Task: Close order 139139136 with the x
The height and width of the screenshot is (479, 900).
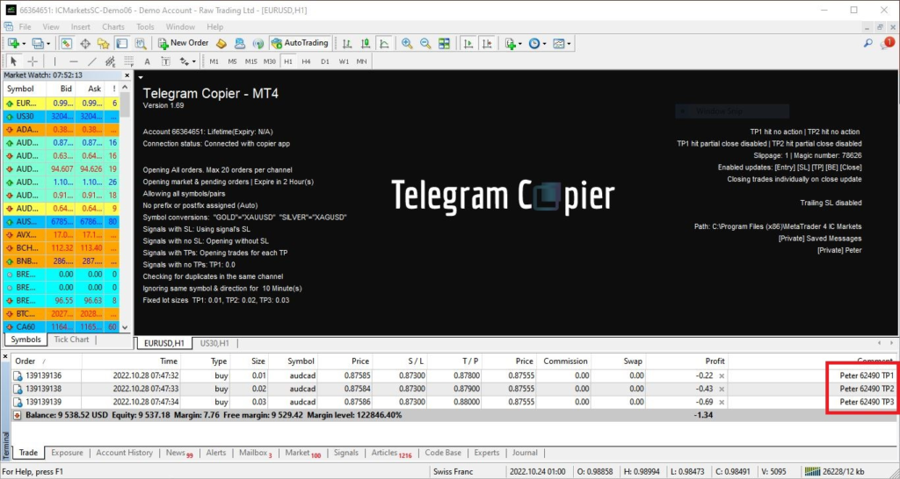Action: coord(722,375)
